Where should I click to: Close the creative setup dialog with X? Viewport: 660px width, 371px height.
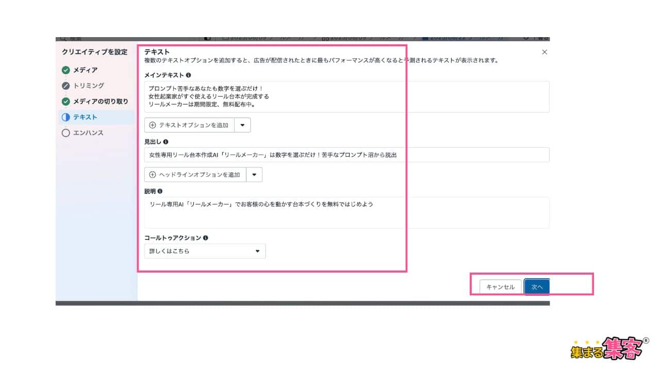pyautogui.click(x=544, y=52)
